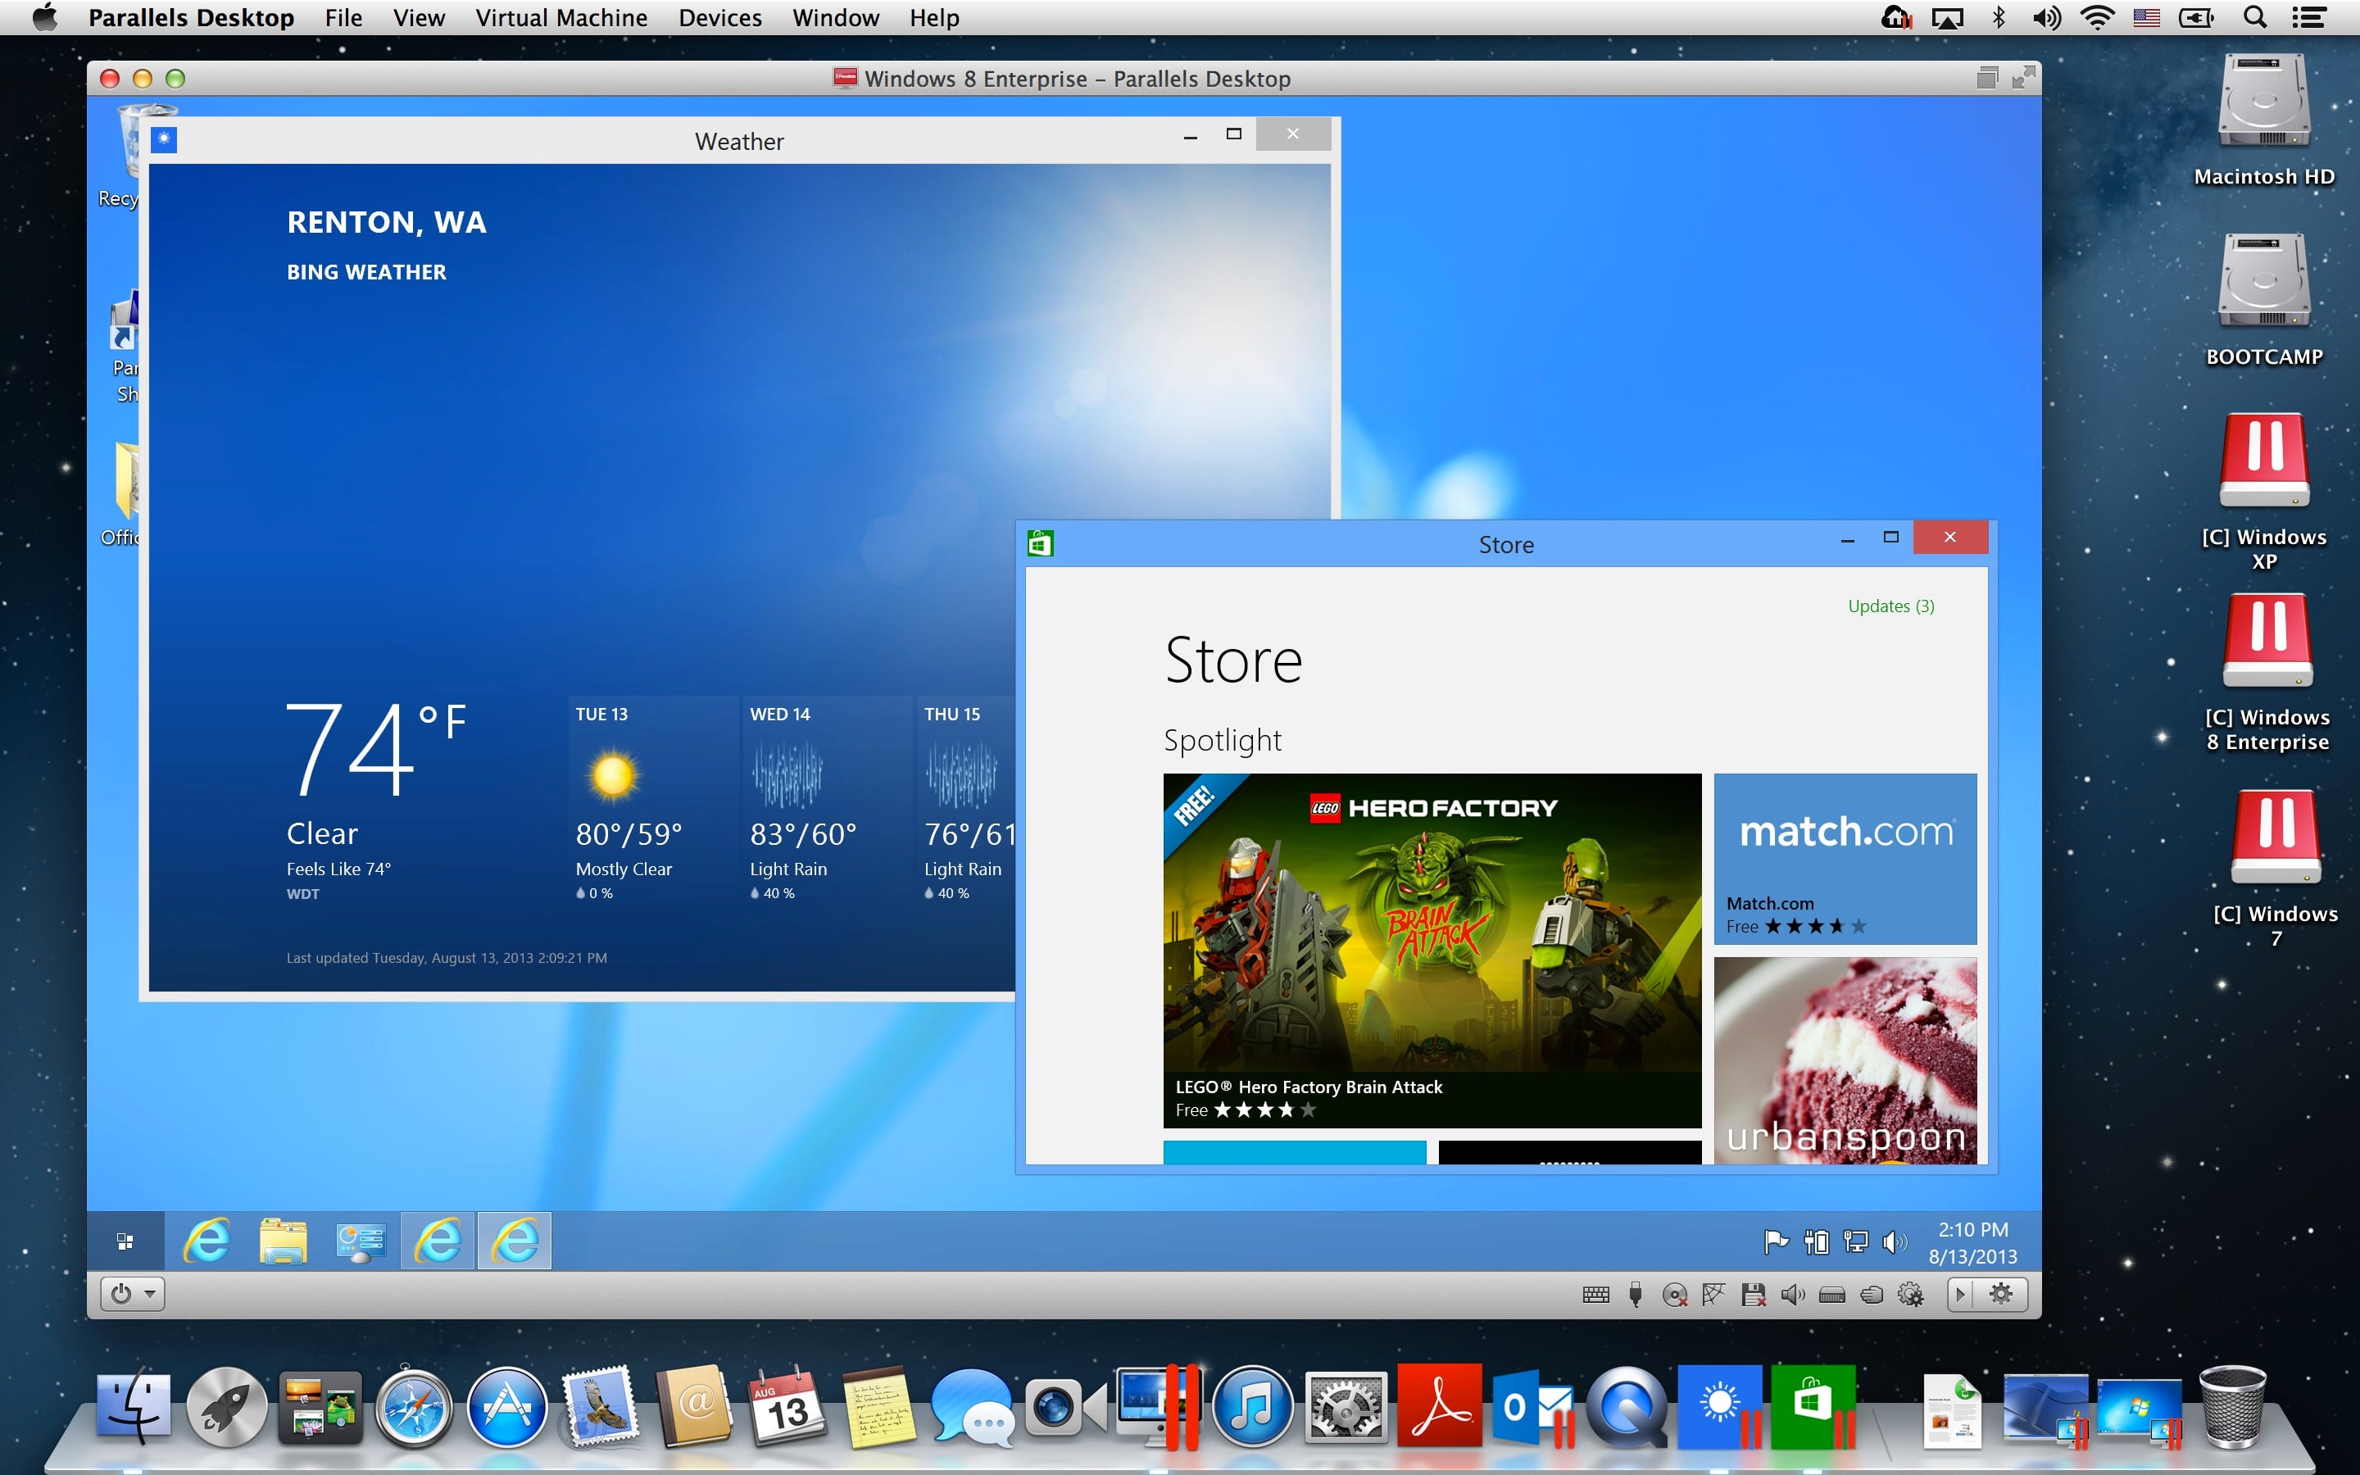Image resolution: width=2360 pixels, height=1475 pixels.
Task: Toggle Coherence mode button in title bar
Action: coord(1986,78)
